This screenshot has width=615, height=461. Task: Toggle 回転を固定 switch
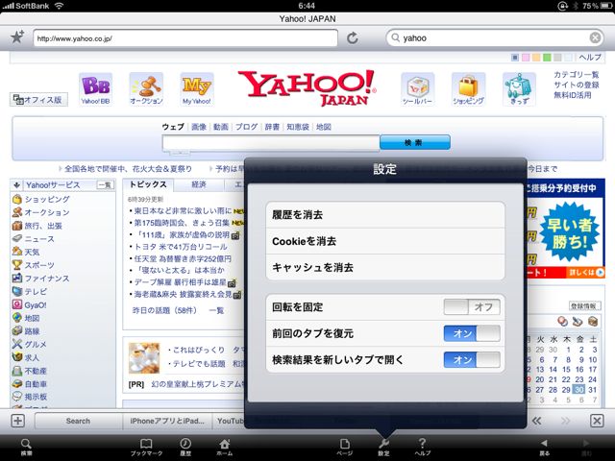coord(472,307)
